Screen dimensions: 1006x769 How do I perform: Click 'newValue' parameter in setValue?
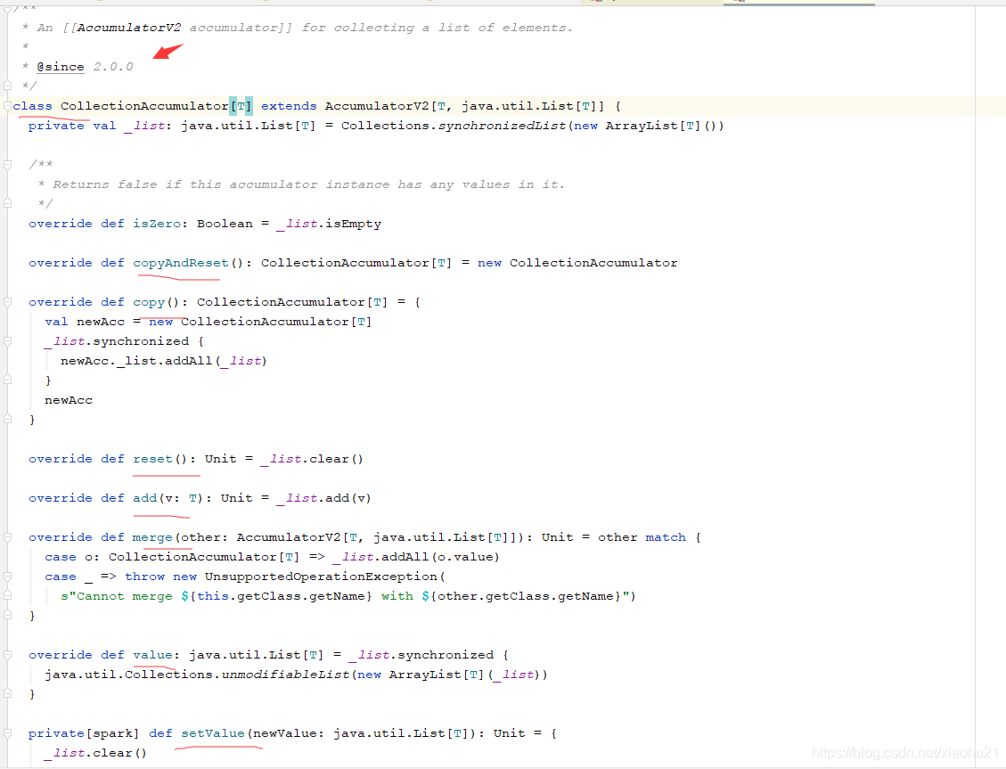tap(285, 733)
